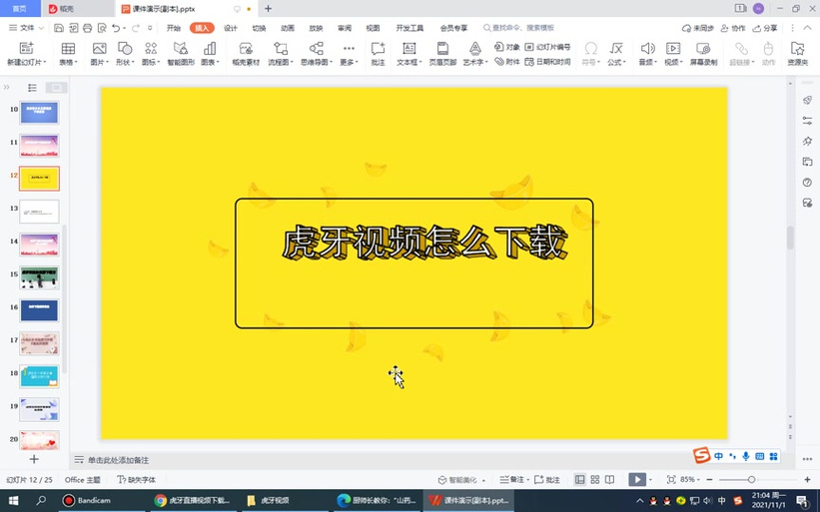Collapse the ribbon with the chevron
Viewport: 820px width, 512px height.
coord(807,28)
